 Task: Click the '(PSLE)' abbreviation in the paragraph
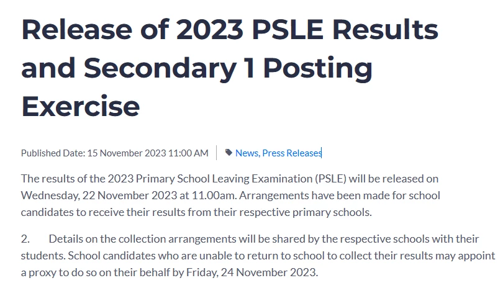(x=331, y=179)
